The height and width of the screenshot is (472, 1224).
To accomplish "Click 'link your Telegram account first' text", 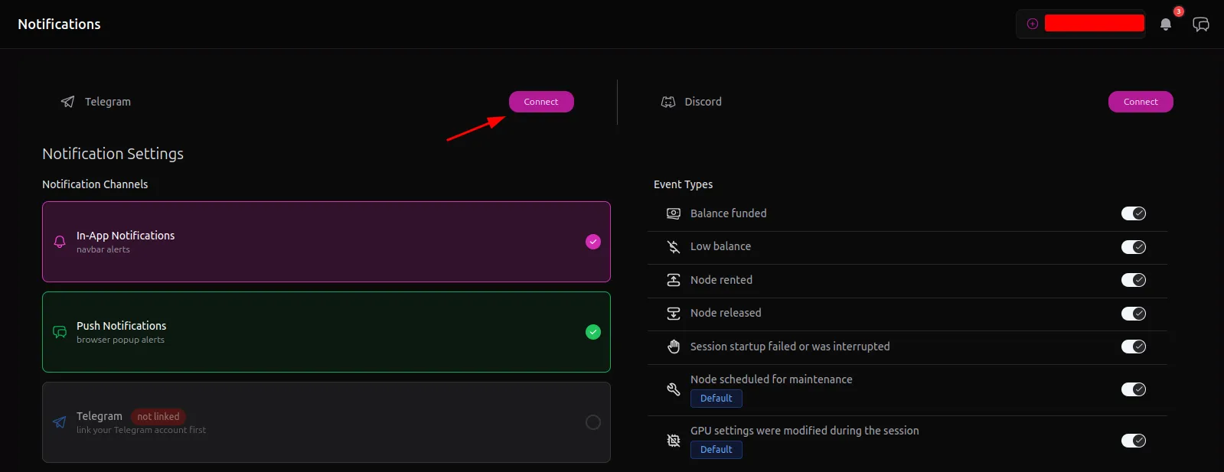I will [x=142, y=430].
